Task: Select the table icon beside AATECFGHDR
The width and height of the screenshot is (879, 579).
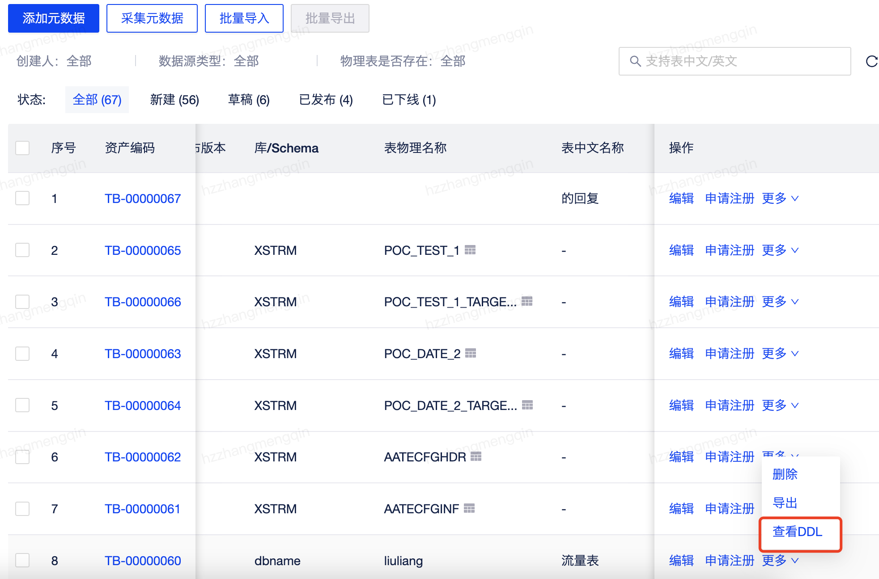Action: (x=477, y=456)
